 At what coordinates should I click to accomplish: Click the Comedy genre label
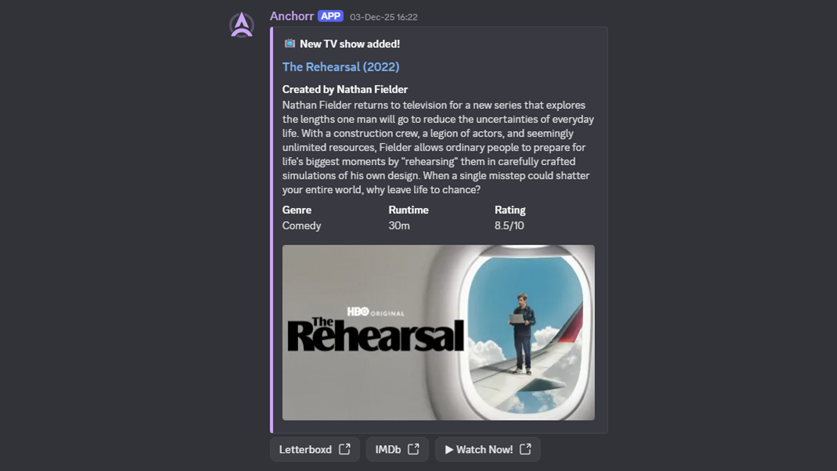tap(301, 225)
